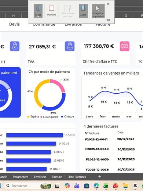The width and height of the screenshot is (143, 191).
Task: Click the Espèce legend entry
Action: coord(33,117)
